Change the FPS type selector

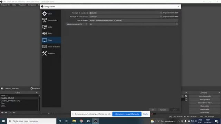[x=77, y=24]
